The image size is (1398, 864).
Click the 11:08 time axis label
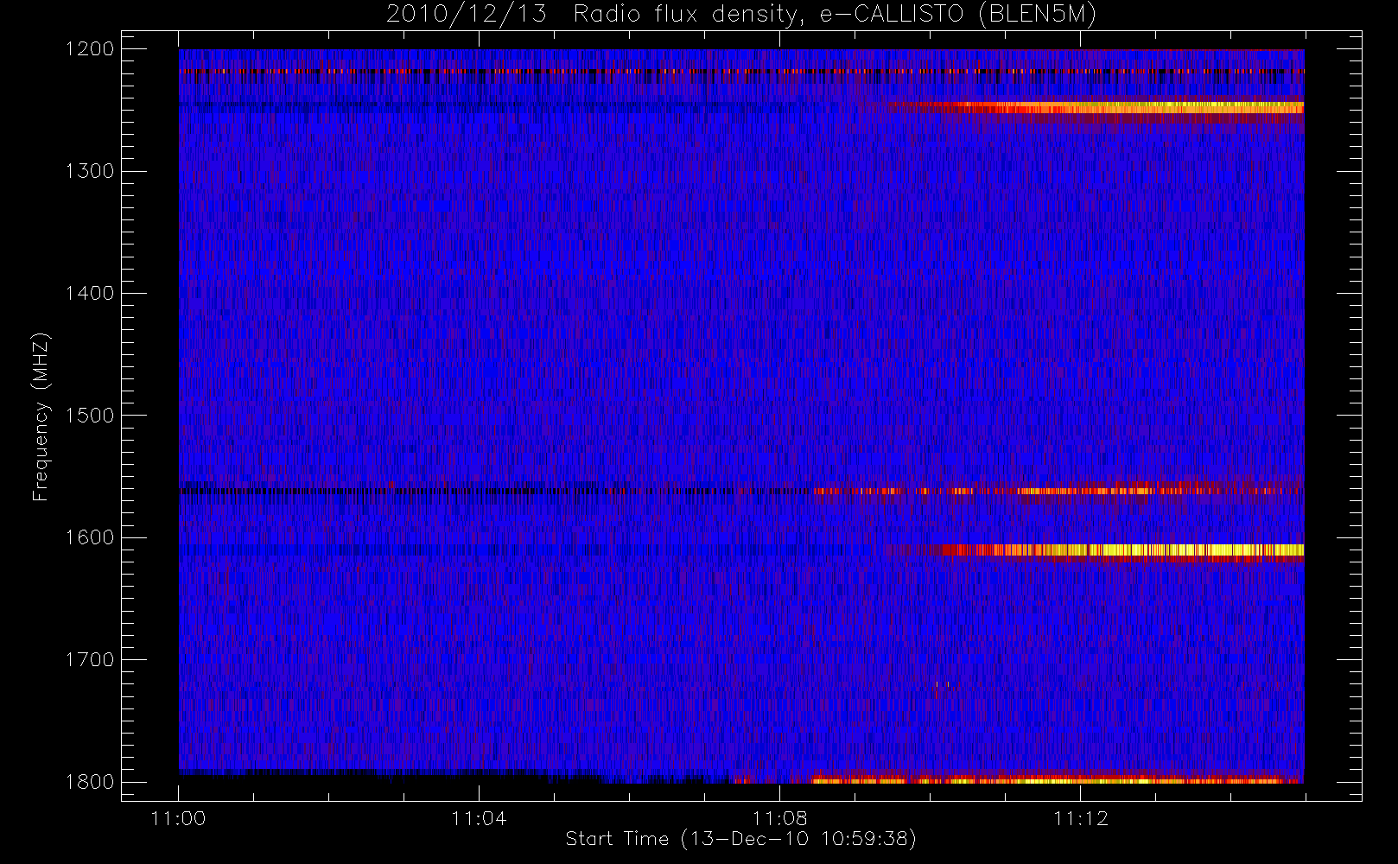(779, 818)
